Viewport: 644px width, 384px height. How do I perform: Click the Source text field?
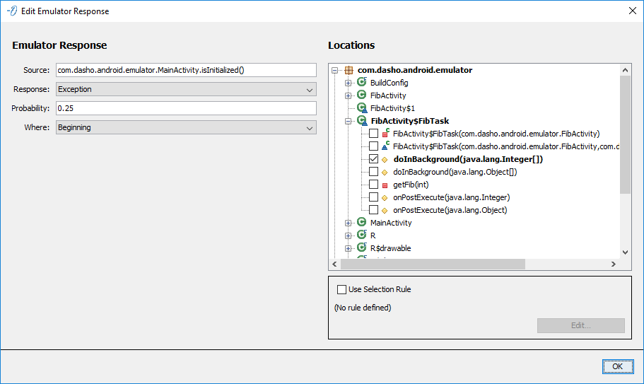(185, 70)
